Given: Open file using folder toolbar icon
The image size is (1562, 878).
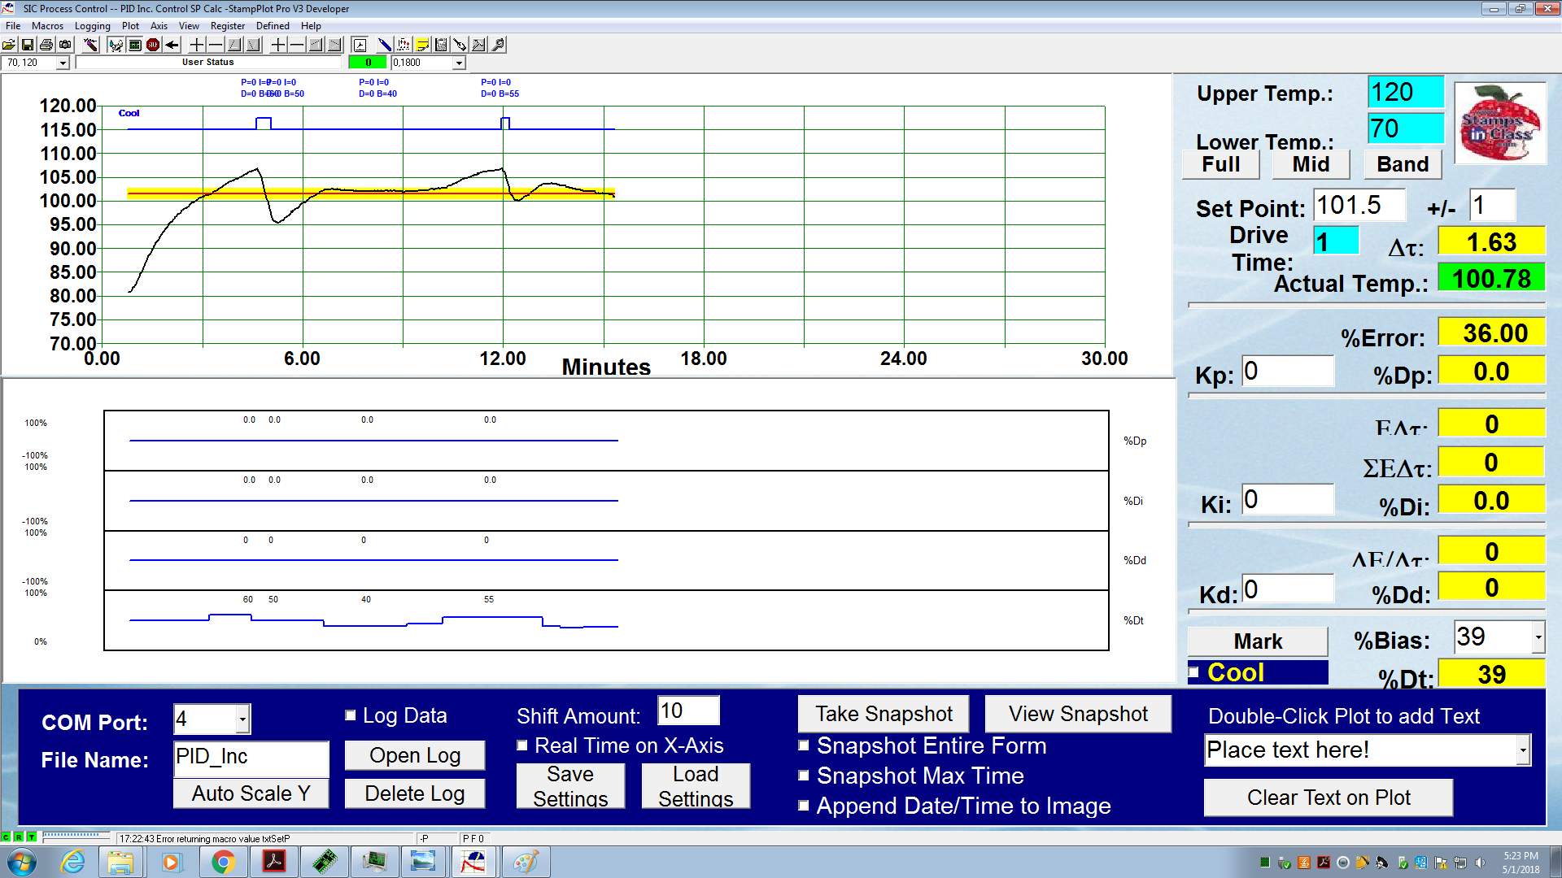Looking at the screenshot, I should coord(9,45).
